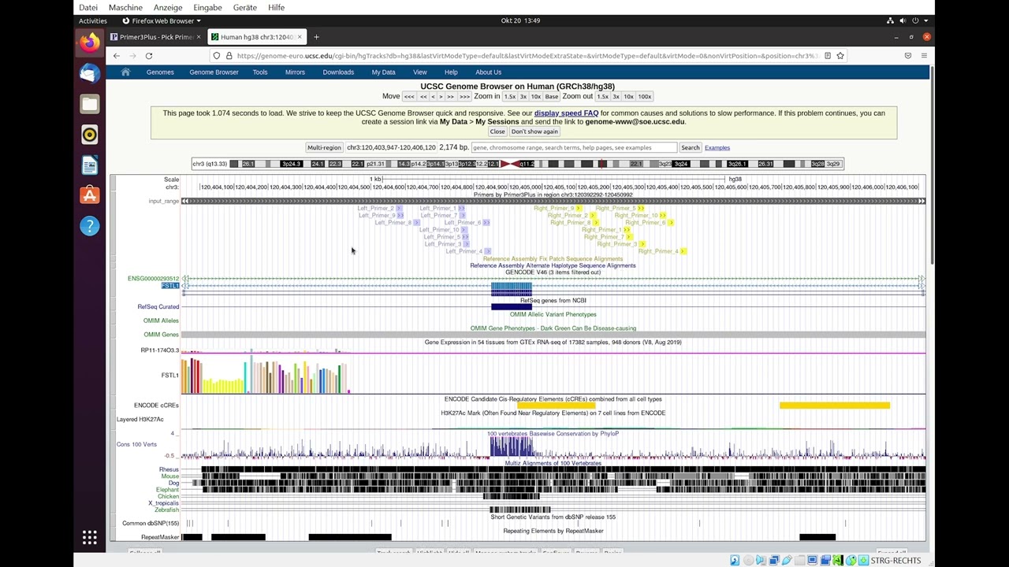Open LibreOffice Writer from the dock

(x=90, y=165)
